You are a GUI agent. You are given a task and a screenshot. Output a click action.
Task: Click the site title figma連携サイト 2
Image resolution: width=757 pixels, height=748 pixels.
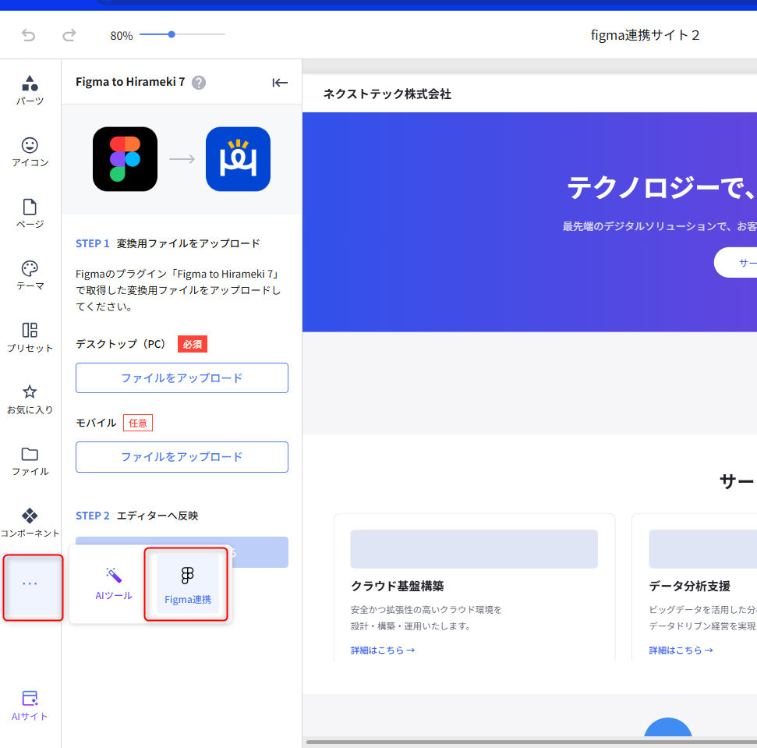pyautogui.click(x=645, y=35)
